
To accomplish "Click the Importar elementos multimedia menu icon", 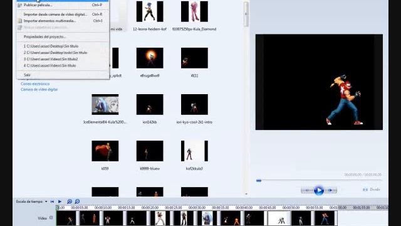I will (20, 21).
